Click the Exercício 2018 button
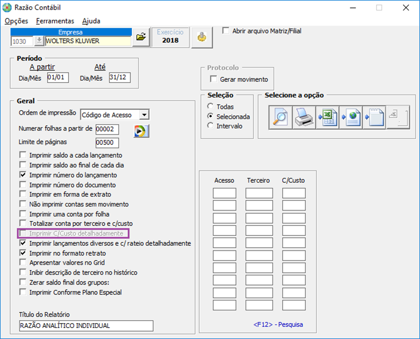 coord(170,37)
